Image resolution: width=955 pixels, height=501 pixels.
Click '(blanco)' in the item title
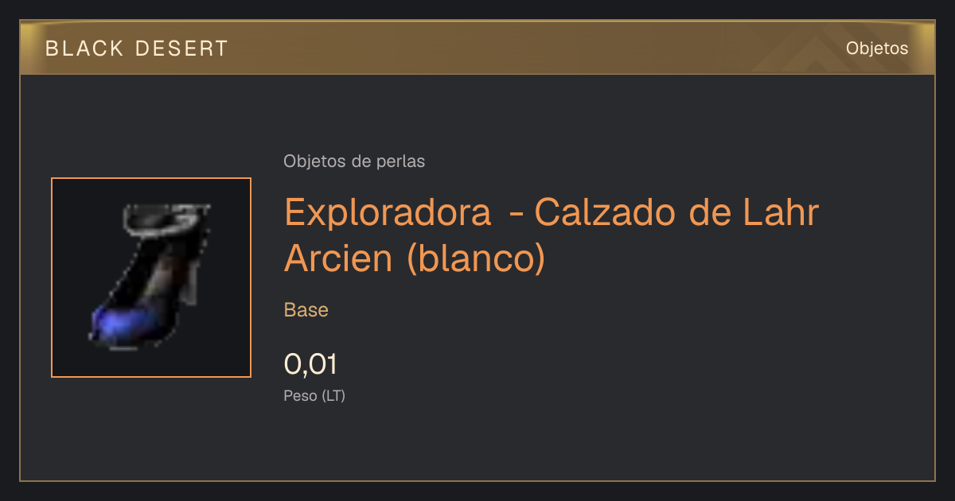pyautogui.click(x=476, y=259)
